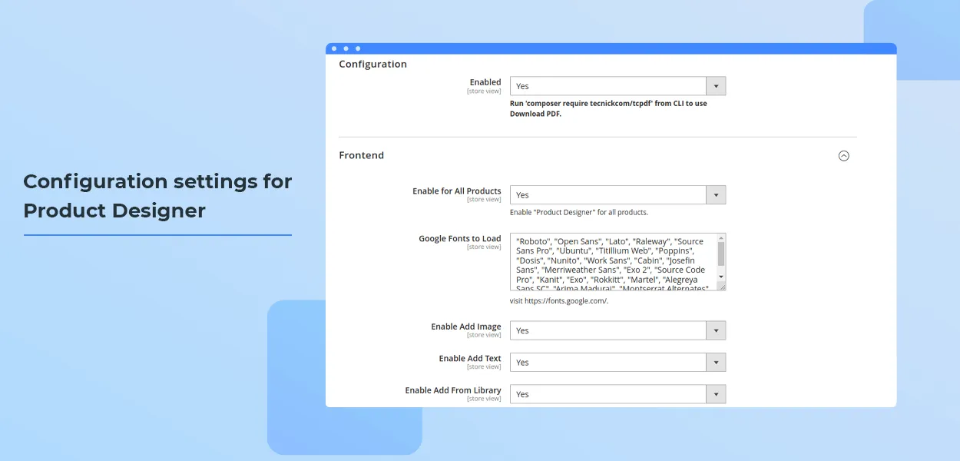The width and height of the screenshot is (960, 461).
Task: Click arrow button of Enable for All Products
Action: pos(715,195)
